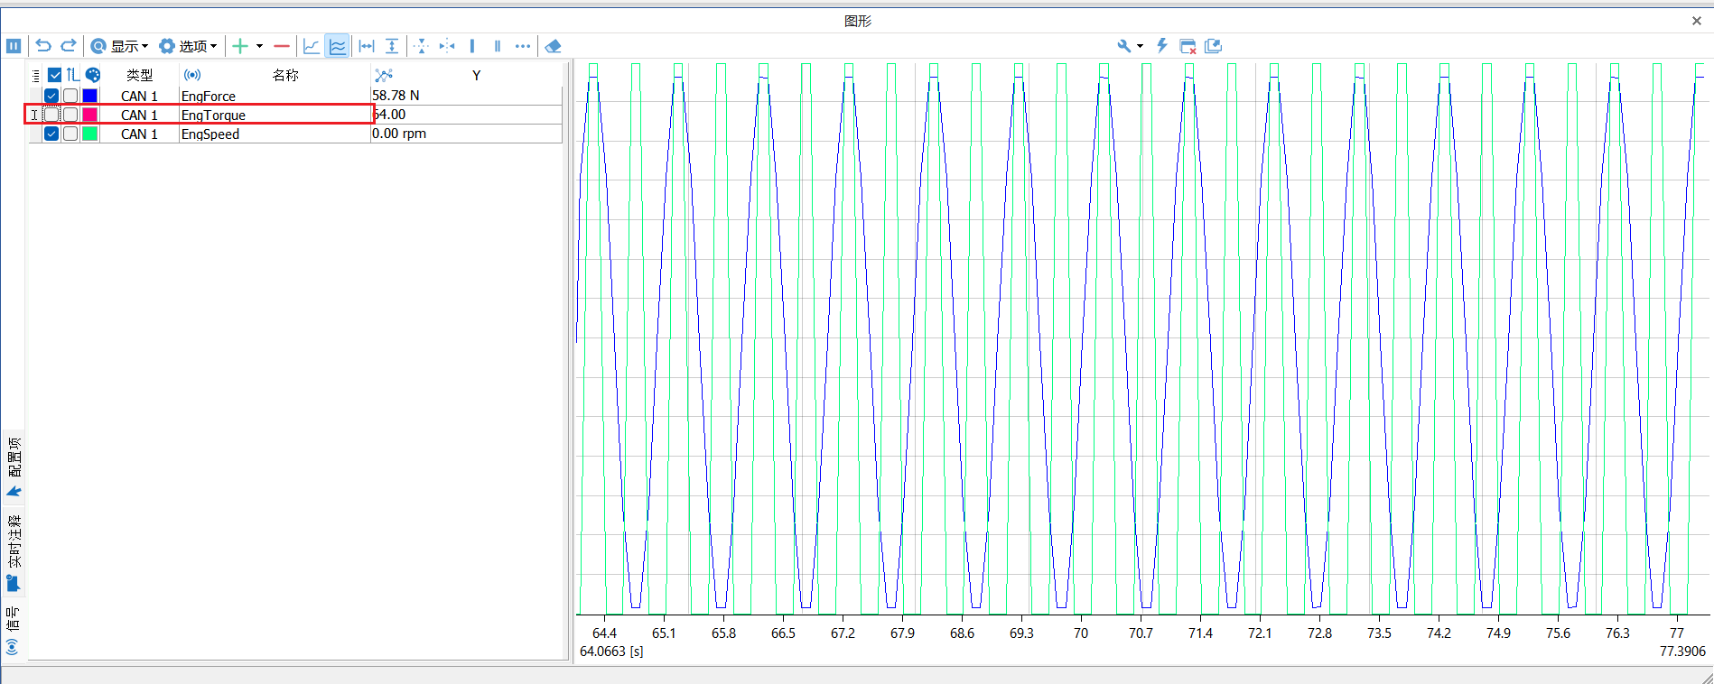Expand the wrench tool dropdown arrow

(x=1140, y=46)
